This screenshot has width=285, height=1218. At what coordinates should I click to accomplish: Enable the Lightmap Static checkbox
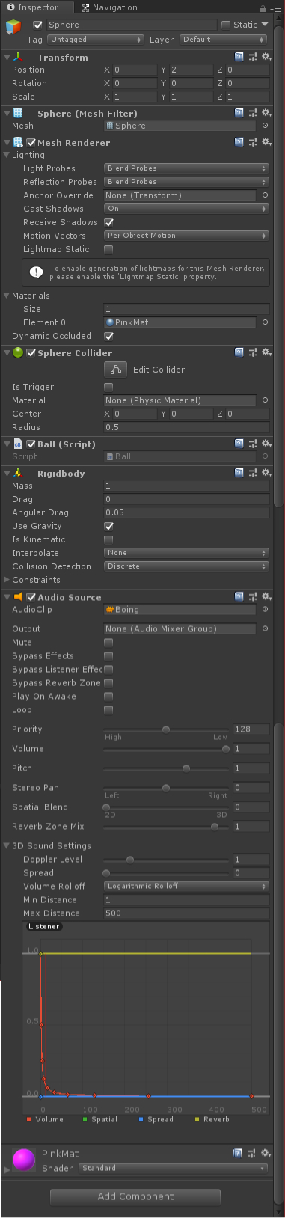point(108,249)
